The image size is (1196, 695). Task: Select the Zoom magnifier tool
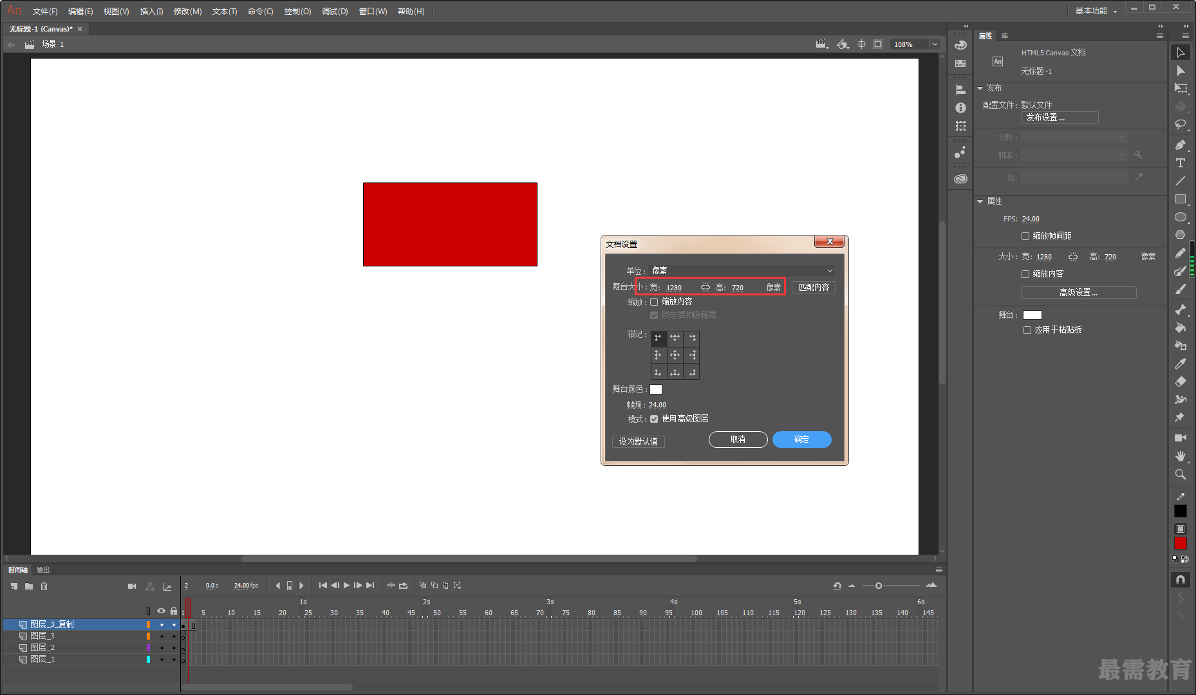1181,474
